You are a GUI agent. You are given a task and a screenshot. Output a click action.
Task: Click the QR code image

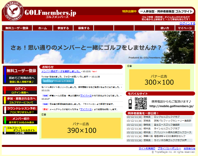(x=141, y=103)
